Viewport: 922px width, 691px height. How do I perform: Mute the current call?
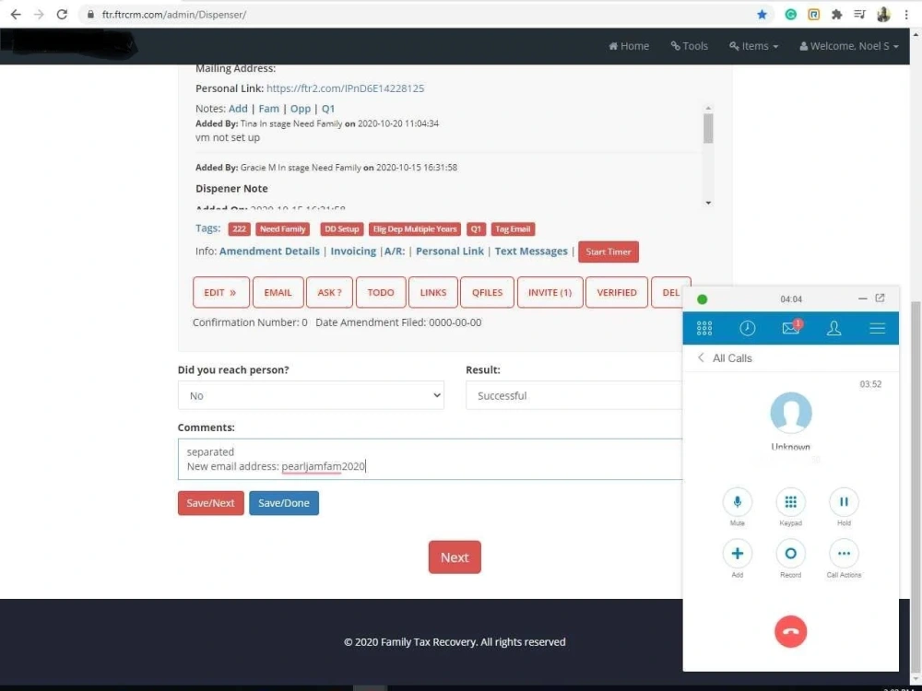(737, 502)
